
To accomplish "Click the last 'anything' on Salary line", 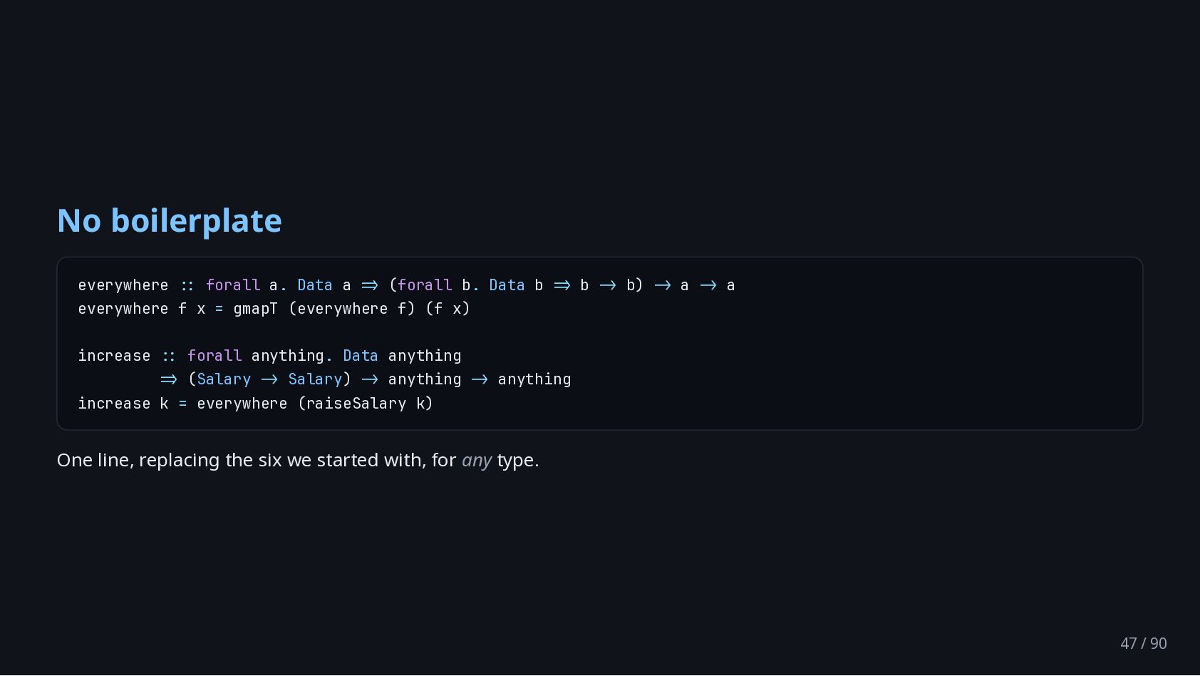I will 534,379.
